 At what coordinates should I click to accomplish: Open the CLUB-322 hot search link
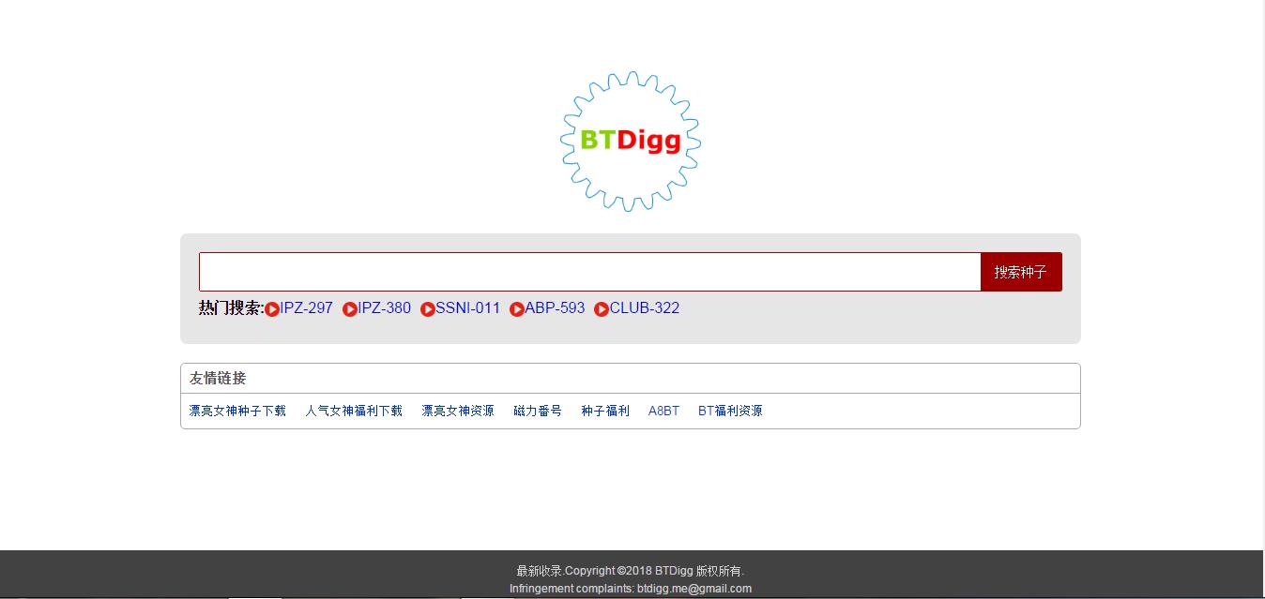645,308
